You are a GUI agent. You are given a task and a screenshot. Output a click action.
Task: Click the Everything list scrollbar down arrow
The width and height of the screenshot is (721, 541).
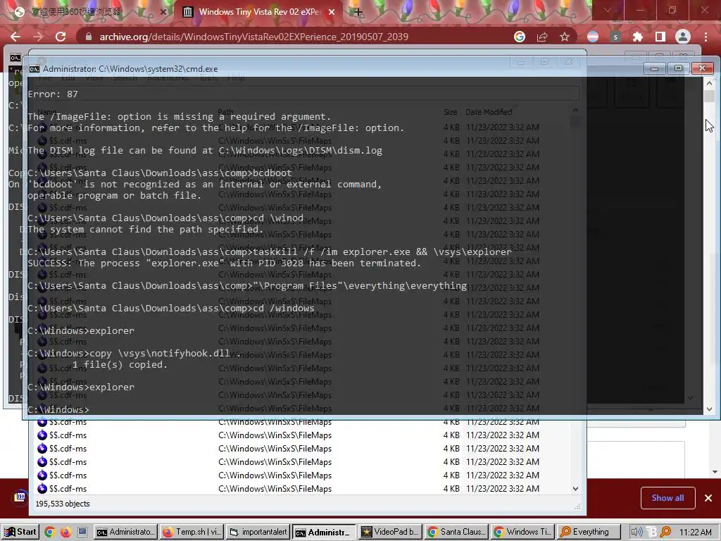point(576,489)
